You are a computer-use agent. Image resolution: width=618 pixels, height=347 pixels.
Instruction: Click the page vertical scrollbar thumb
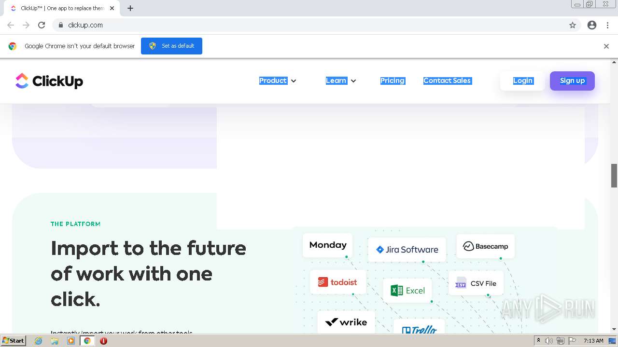coord(614,175)
